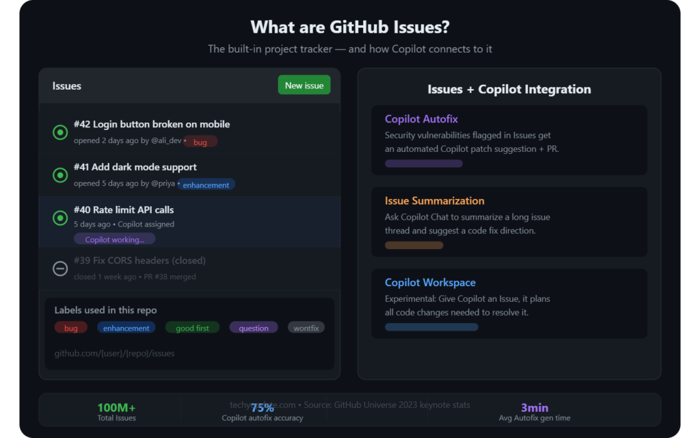Select the good first label
The image size is (700, 438).
(x=192, y=328)
